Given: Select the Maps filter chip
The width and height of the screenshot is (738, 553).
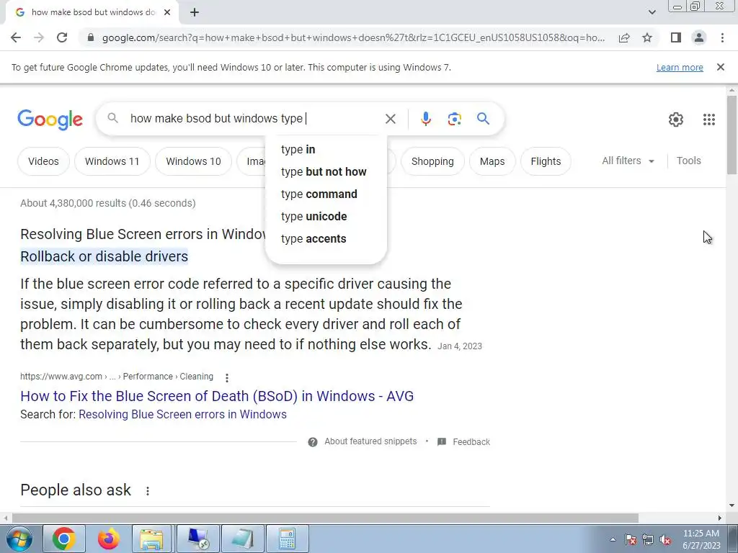Looking at the screenshot, I should 492,161.
